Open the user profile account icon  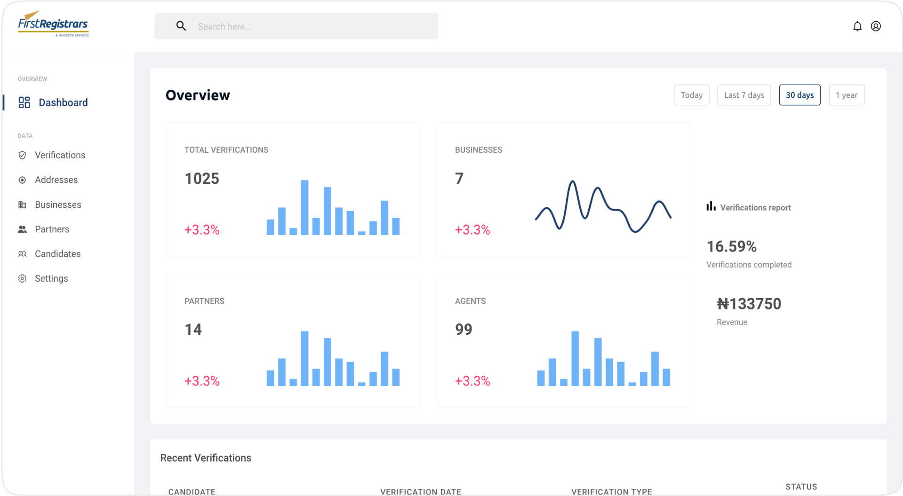875,26
